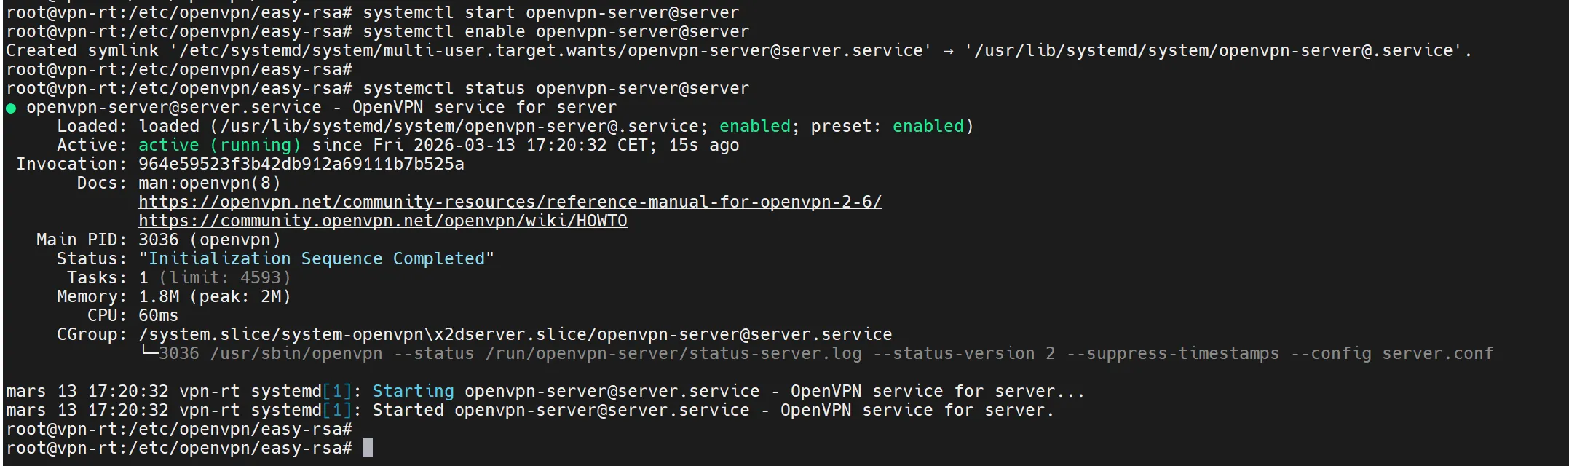Click the CGroup slice path
This screenshot has width=1569, height=466.
pyautogui.click(x=515, y=335)
